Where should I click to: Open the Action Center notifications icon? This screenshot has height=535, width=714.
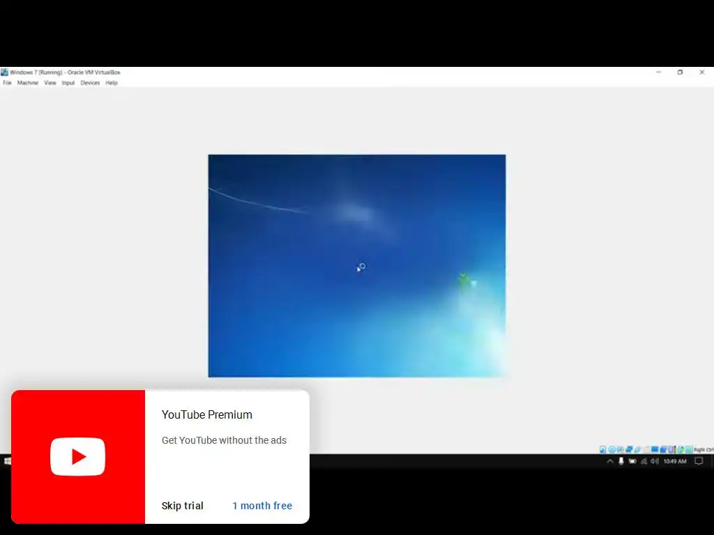click(699, 461)
